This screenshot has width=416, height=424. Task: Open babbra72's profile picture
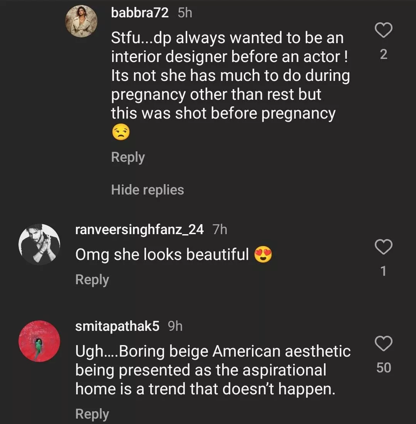tap(81, 21)
